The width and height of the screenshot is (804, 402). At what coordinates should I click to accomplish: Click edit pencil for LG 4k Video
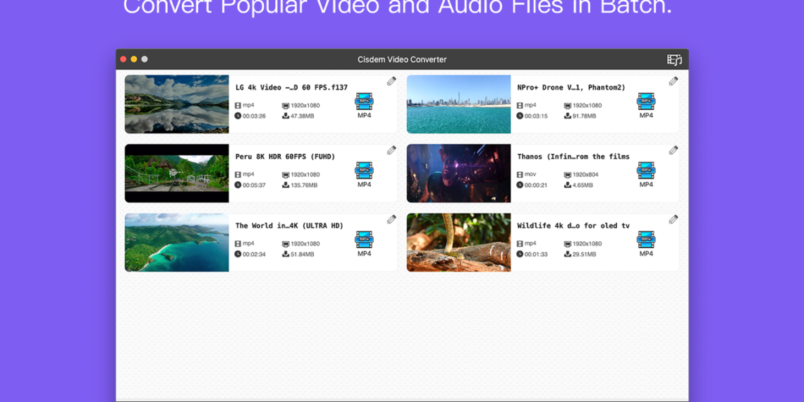point(391,81)
